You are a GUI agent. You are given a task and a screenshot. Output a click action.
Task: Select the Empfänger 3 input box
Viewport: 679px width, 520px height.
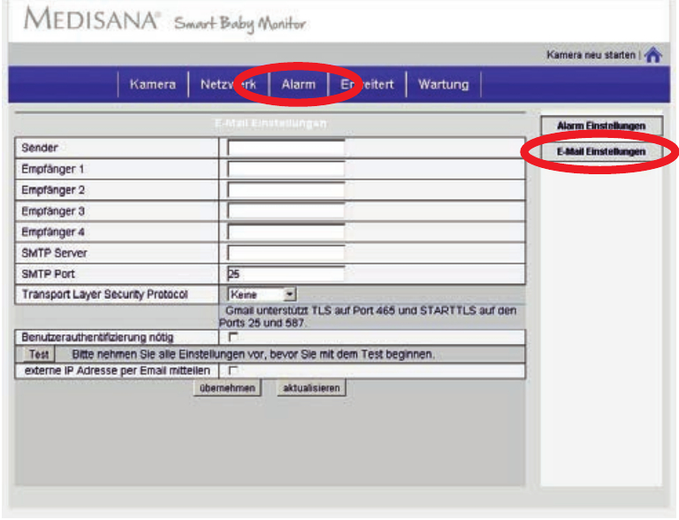(x=286, y=210)
